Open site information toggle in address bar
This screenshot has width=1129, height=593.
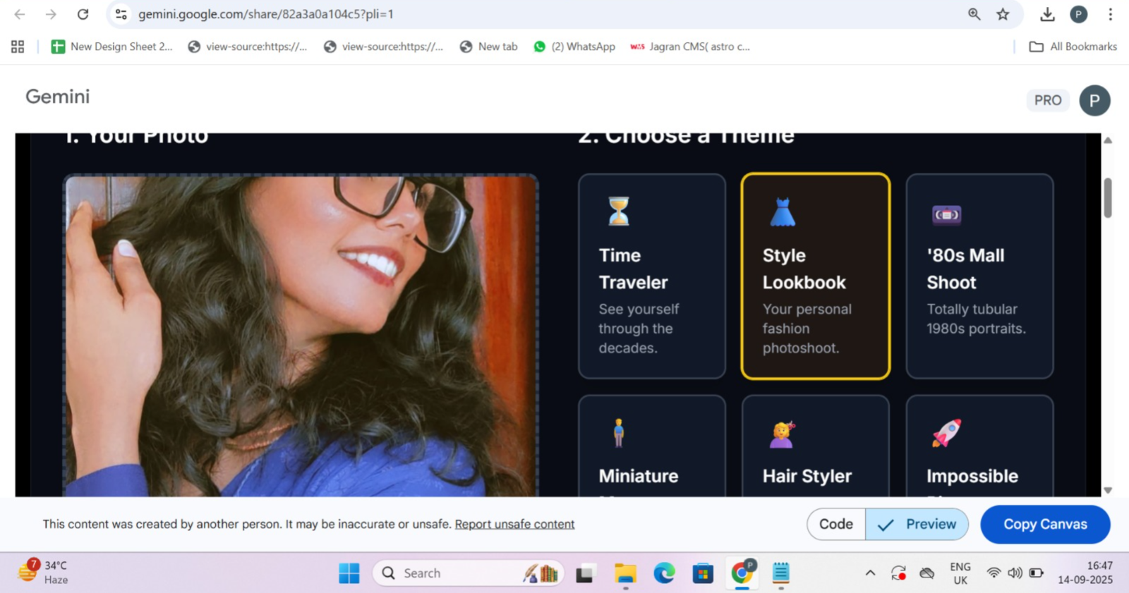pyautogui.click(x=121, y=14)
